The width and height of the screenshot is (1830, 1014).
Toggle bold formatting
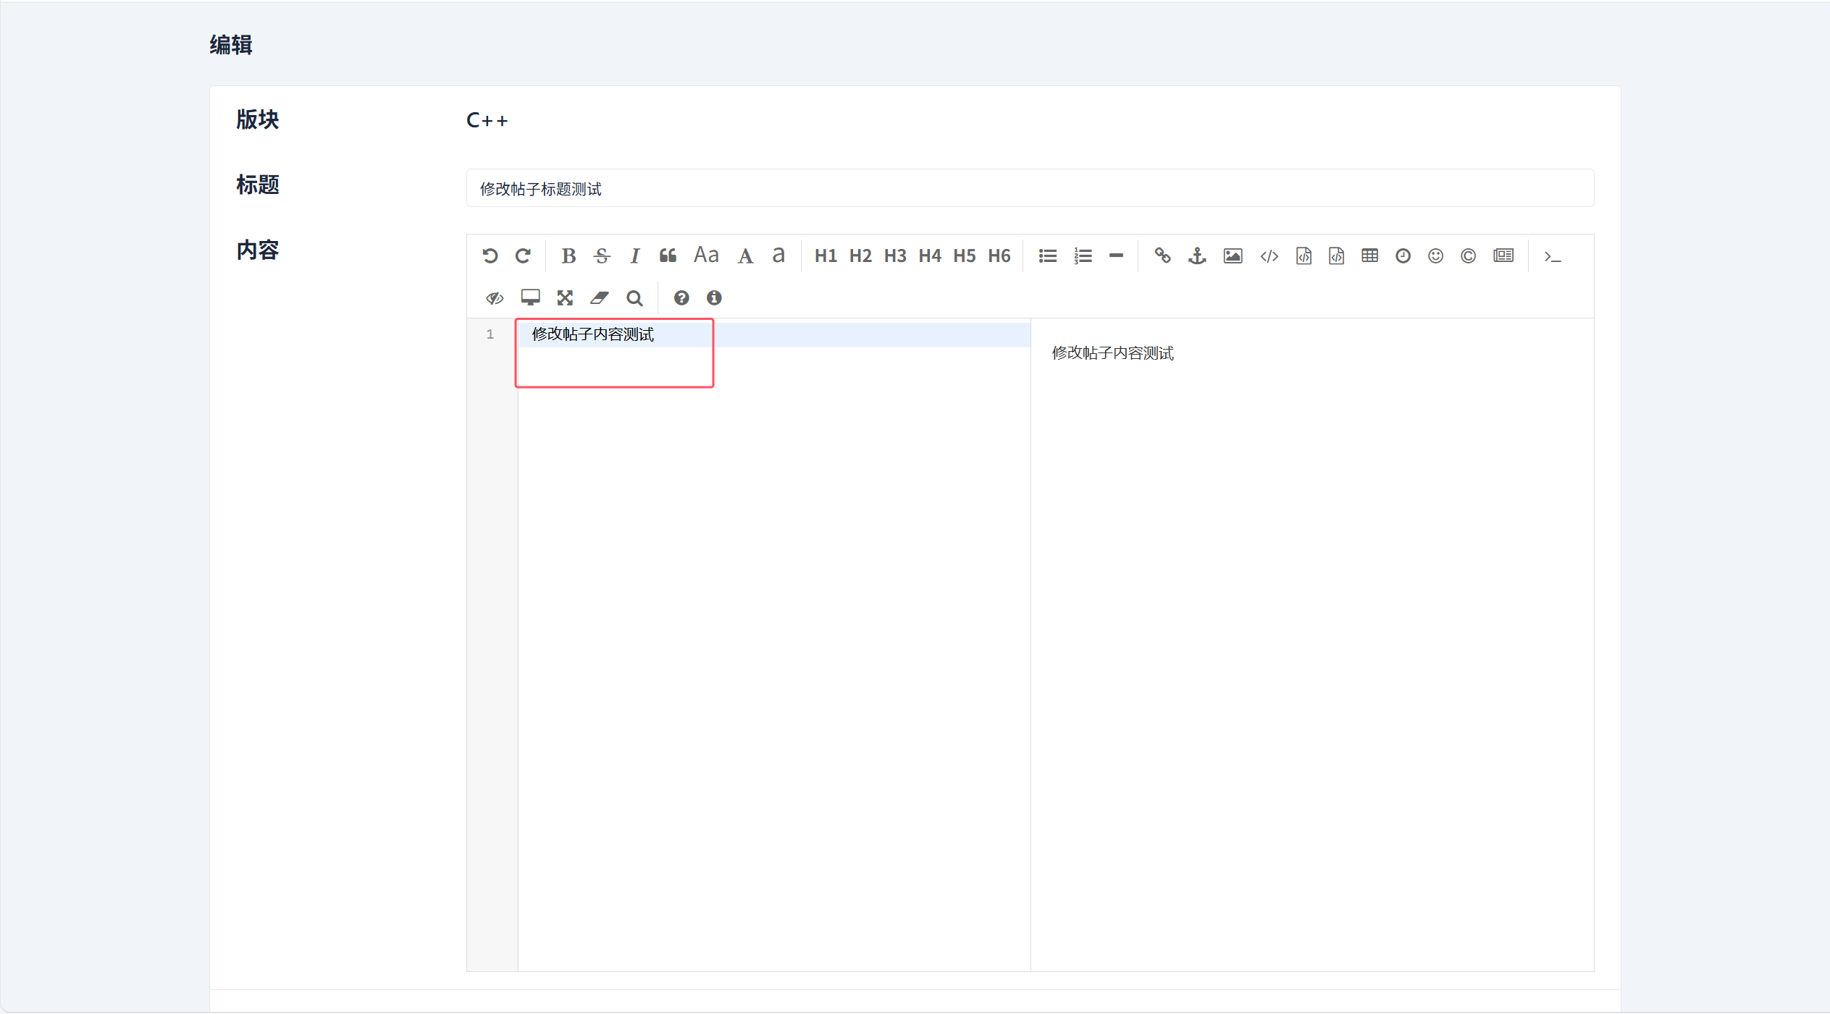568,255
